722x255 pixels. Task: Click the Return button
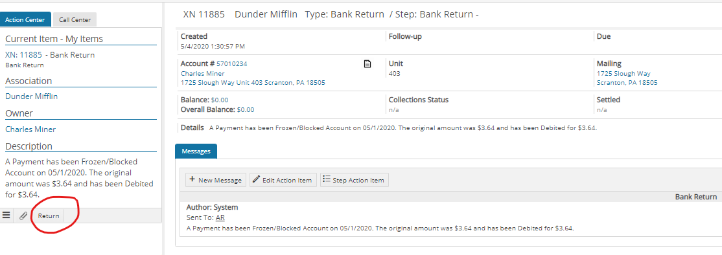click(49, 216)
